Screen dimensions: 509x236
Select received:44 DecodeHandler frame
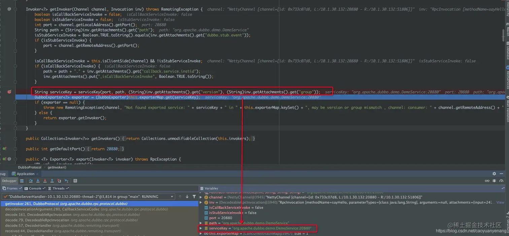(100, 231)
